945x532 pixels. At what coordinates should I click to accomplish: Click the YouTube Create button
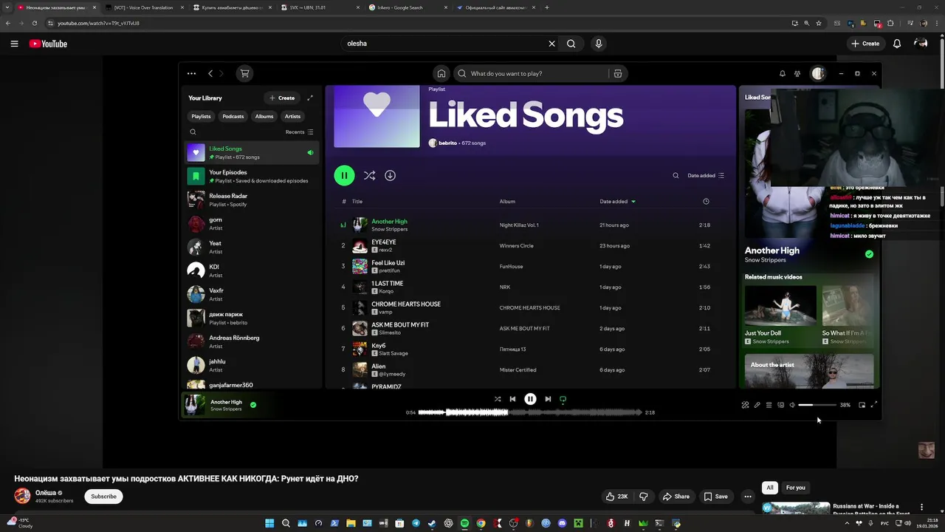(x=865, y=44)
